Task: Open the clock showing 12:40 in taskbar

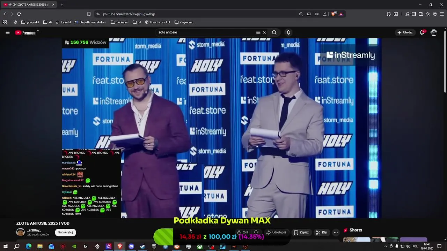Action: click(427, 246)
